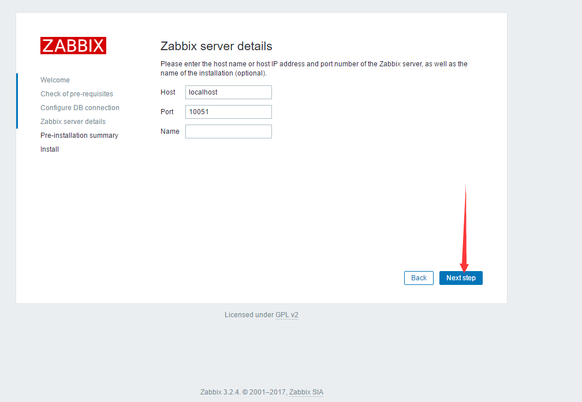Click the Port field label
Image resolution: width=582 pixels, height=402 pixels.
tap(167, 112)
